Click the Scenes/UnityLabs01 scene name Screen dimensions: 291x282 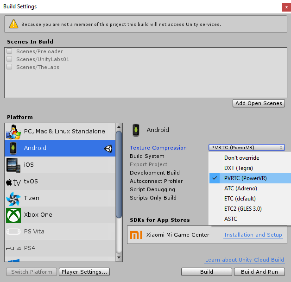pyautogui.click(x=43, y=59)
